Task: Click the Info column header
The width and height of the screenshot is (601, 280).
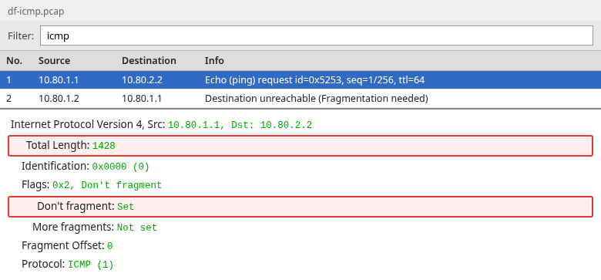Action: 214,61
